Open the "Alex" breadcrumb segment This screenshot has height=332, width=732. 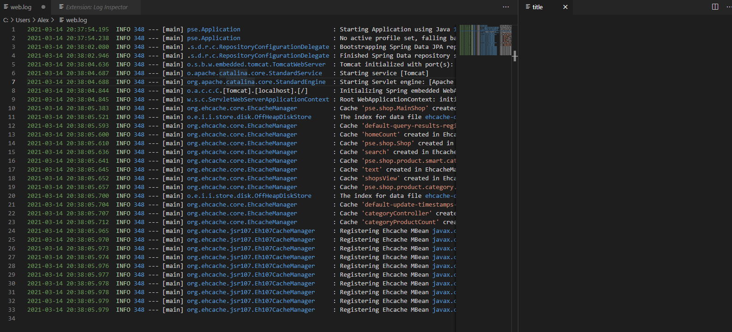43,20
